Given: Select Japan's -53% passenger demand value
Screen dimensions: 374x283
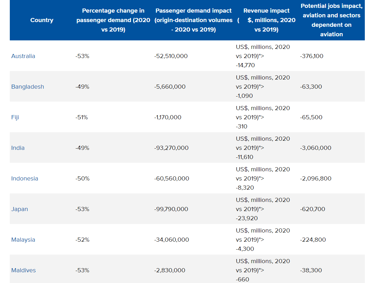Looking at the screenshot, I should pos(82,209).
